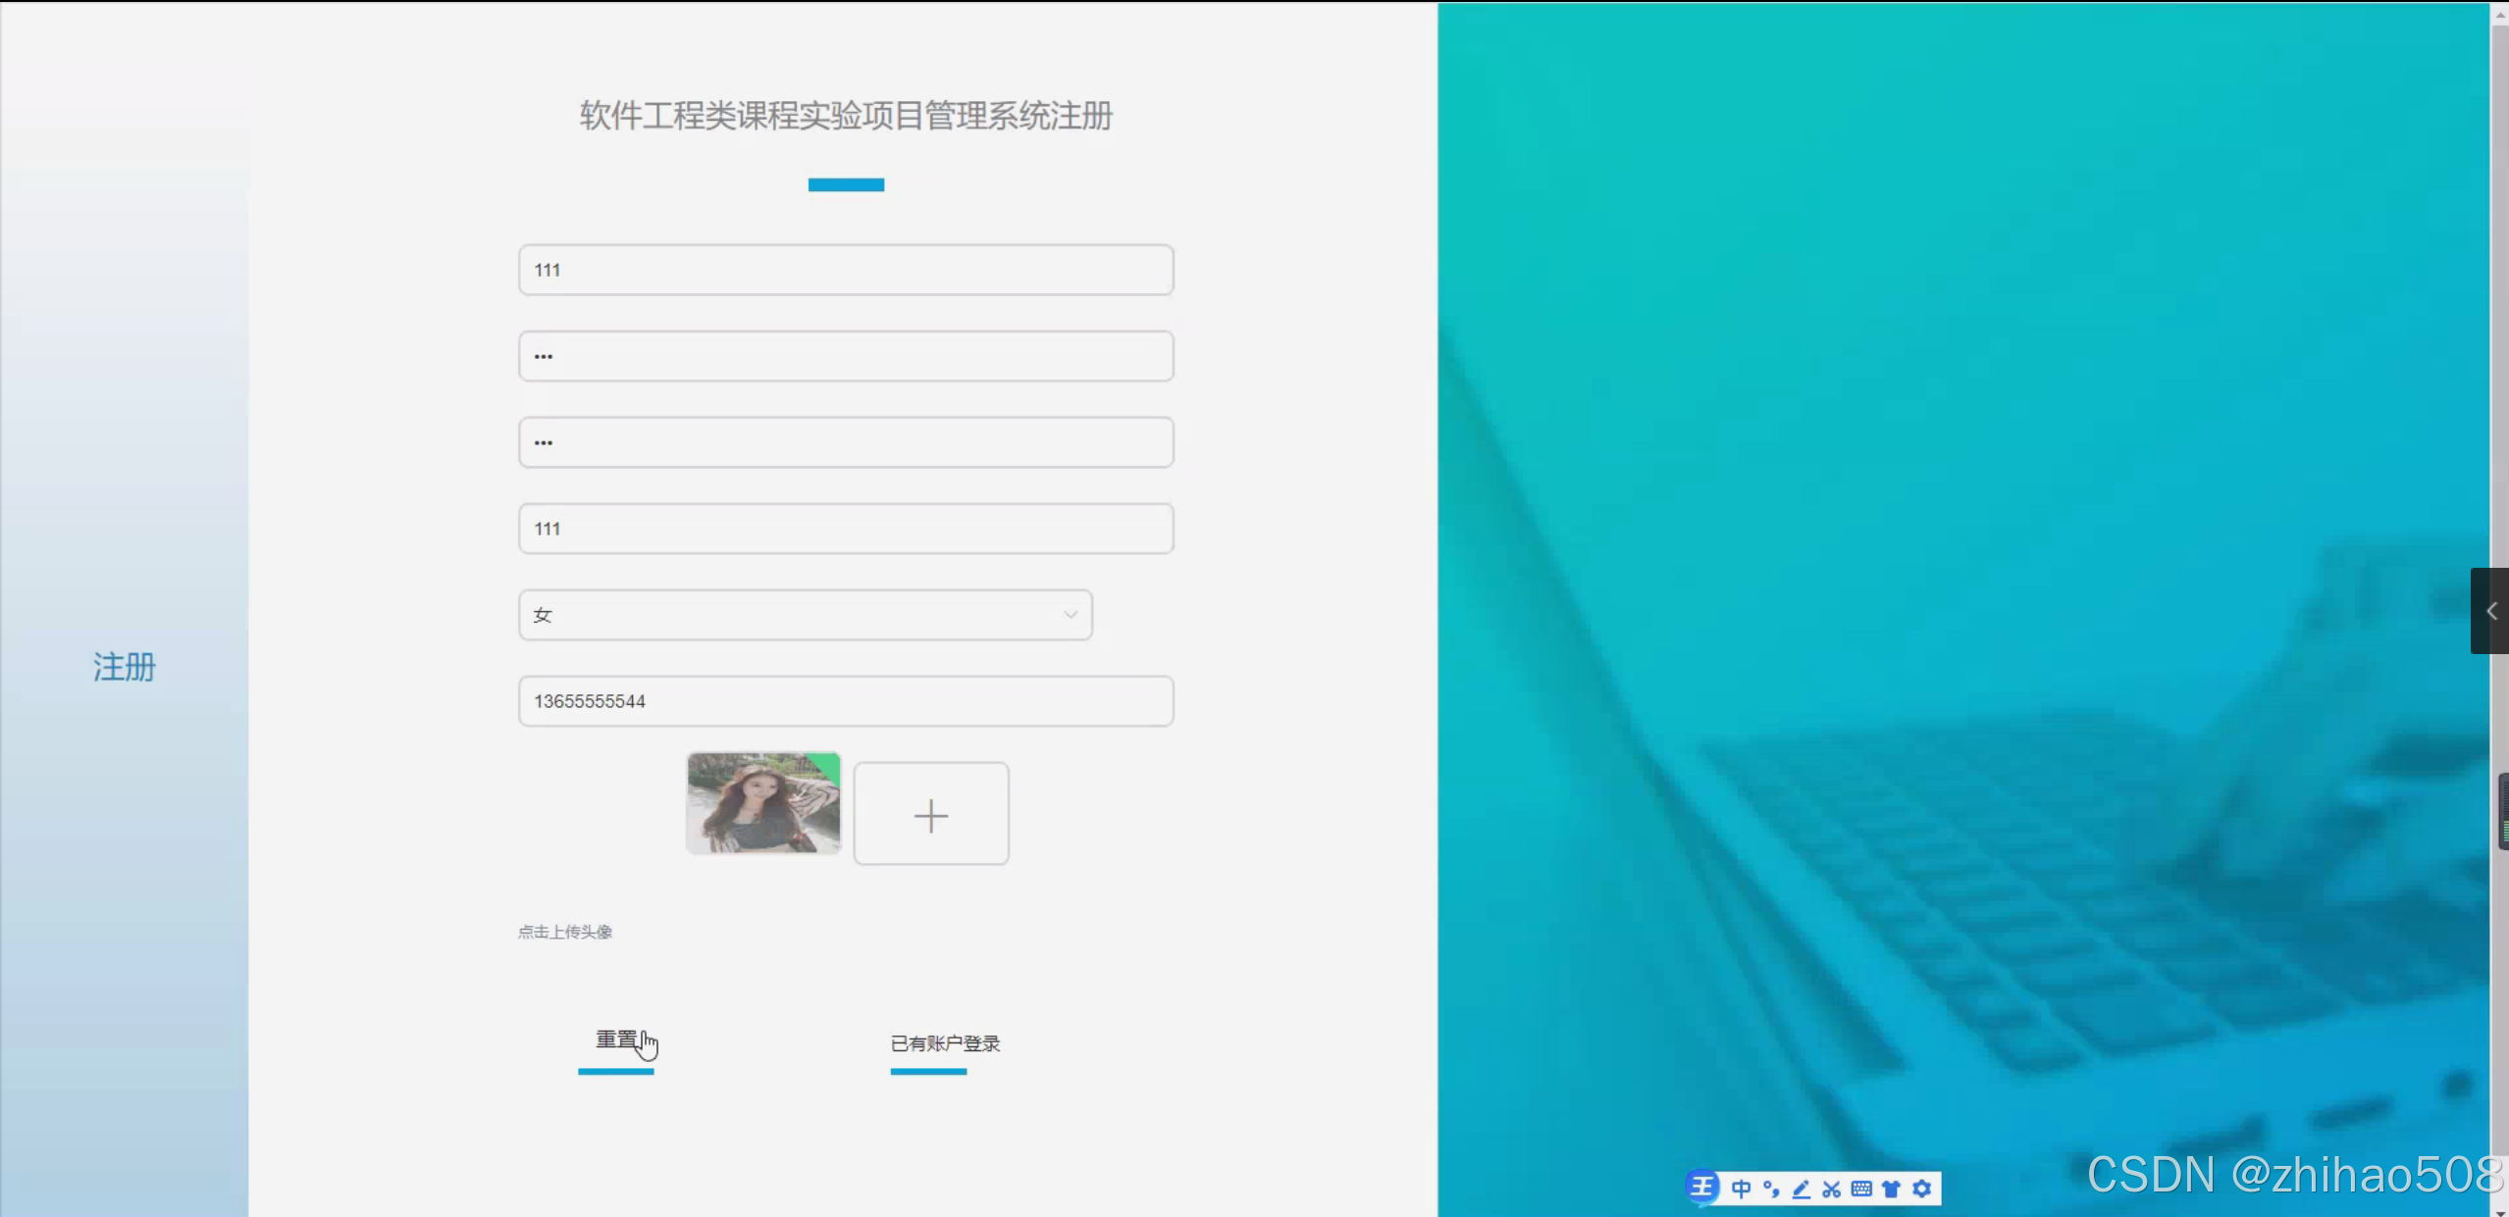The height and width of the screenshot is (1217, 2509).
Task: Click the 注册 label on left panel
Action: coord(125,667)
